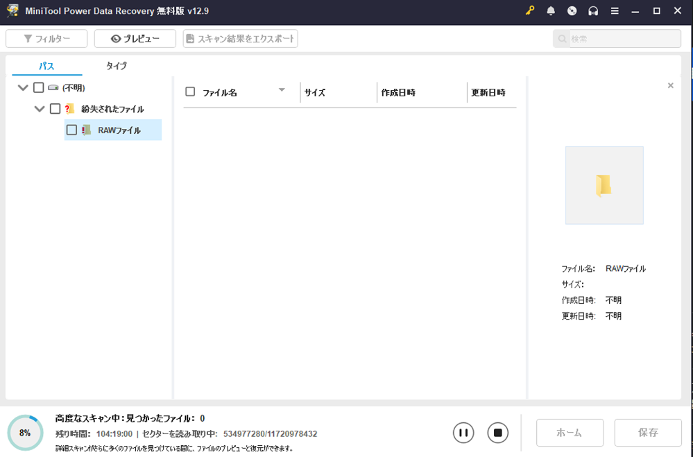693x457 pixels.
Task: Open the headset support icon
Action: 593,11
